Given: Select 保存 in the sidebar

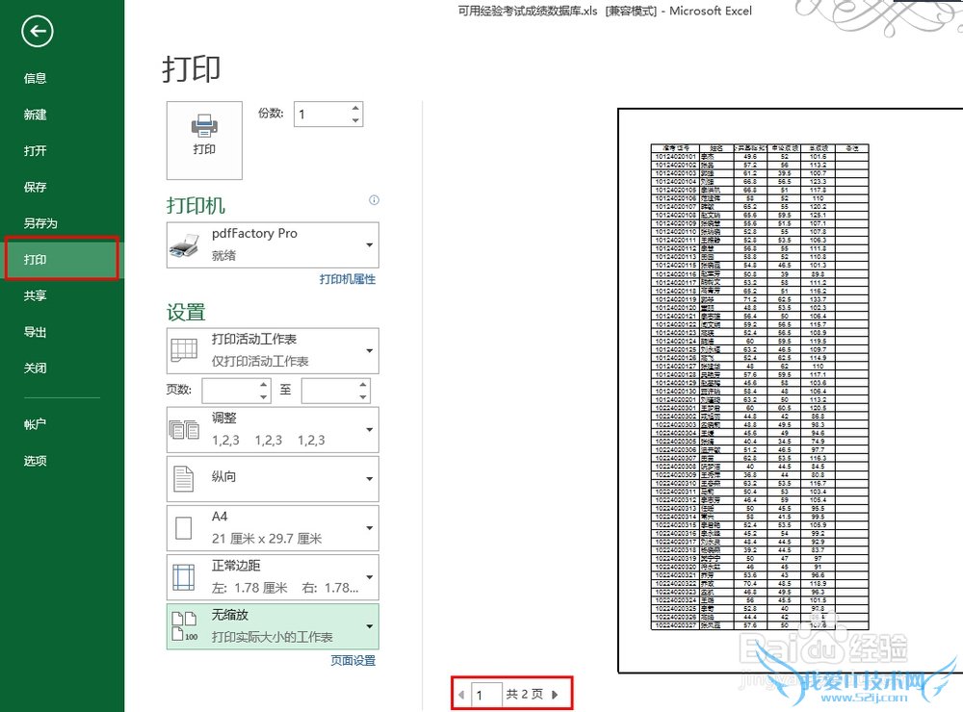Looking at the screenshot, I should point(35,188).
